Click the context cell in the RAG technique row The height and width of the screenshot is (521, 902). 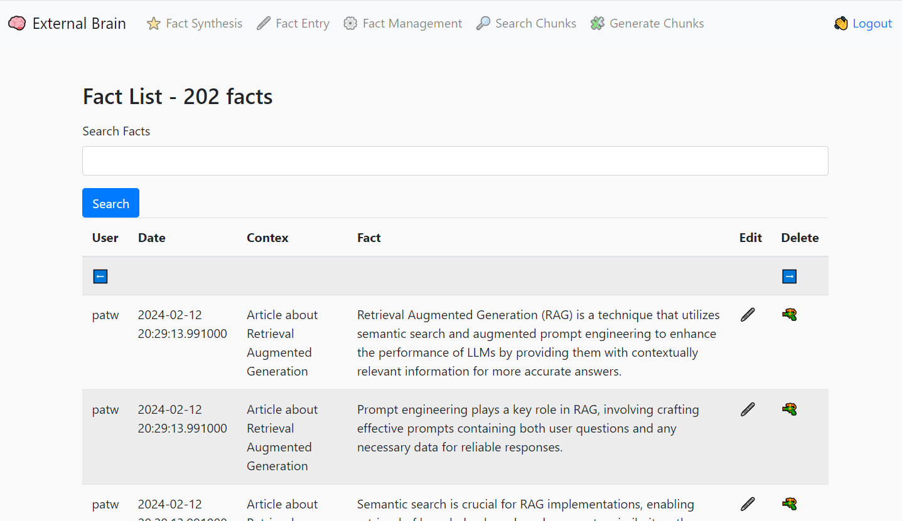point(282,343)
